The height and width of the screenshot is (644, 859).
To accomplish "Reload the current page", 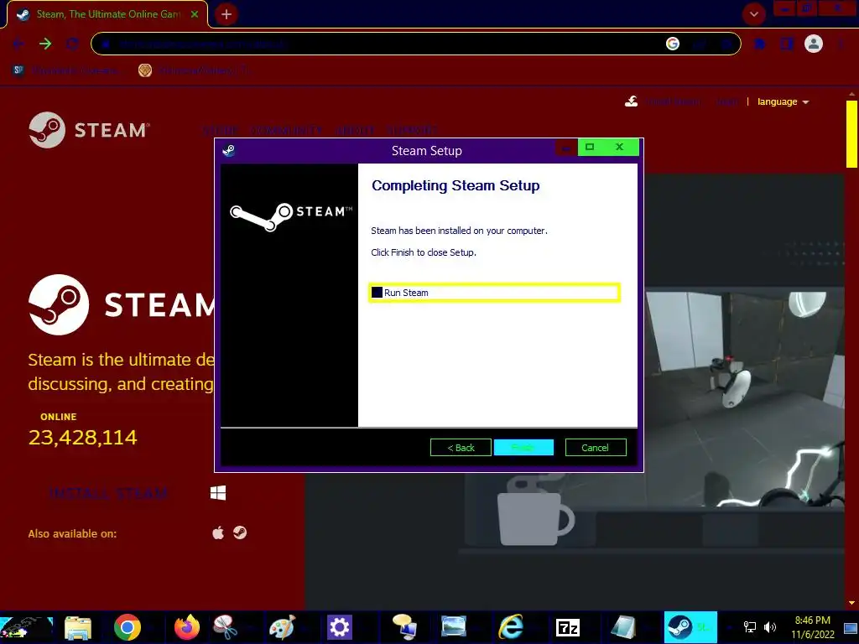I will point(72,44).
